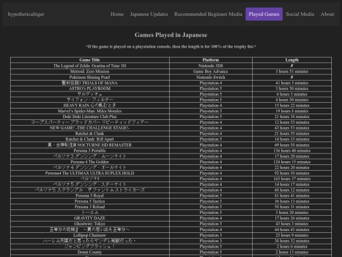Select the GRAVITY DAZE title cell
The image size is (342, 257).
(x=90, y=218)
